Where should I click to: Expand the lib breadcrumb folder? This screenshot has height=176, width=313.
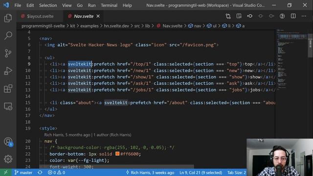tap(147, 26)
